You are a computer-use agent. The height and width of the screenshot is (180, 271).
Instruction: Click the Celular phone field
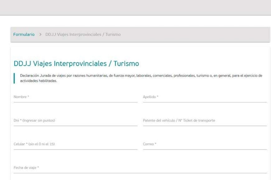pos(75,144)
